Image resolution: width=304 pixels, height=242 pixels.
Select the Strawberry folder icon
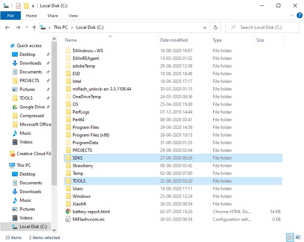[x=68, y=166]
